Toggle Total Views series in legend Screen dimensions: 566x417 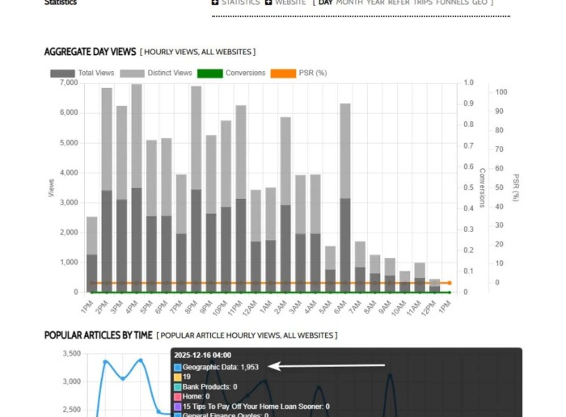85,73
